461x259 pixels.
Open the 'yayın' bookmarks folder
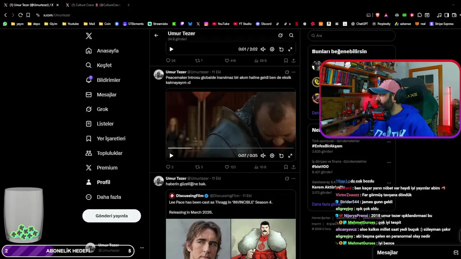point(17,24)
